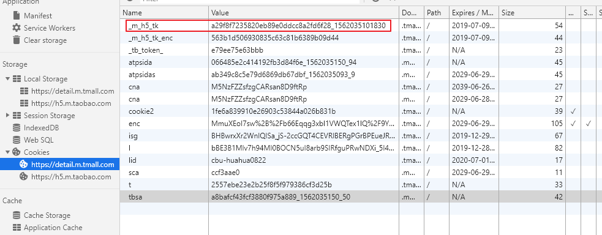Image resolution: width=602 pixels, height=235 pixels.
Task: Select Cookies https://detail.m.tmall.com entry
Action: pos(72,165)
